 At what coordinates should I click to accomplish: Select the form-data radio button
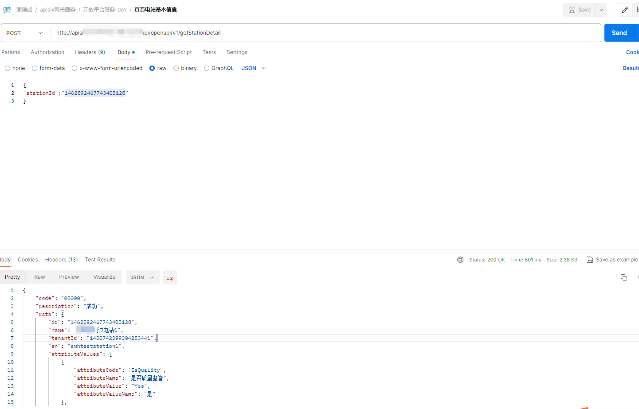[35, 68]
